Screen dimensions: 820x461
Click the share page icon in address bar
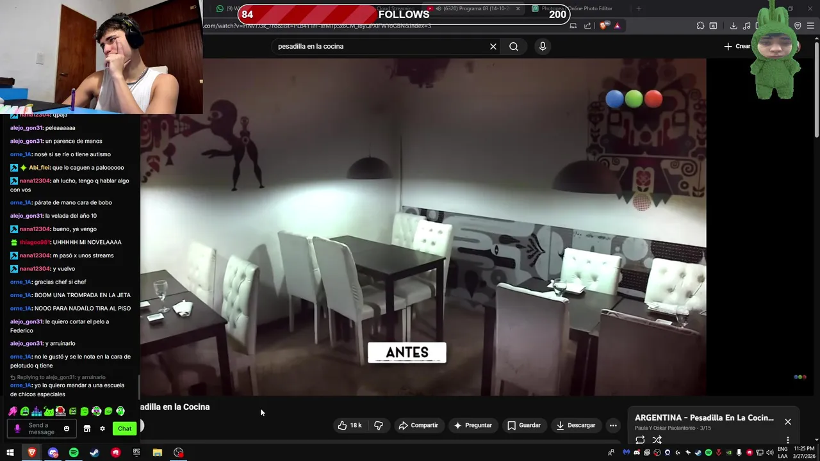click(x=587, y=26)
